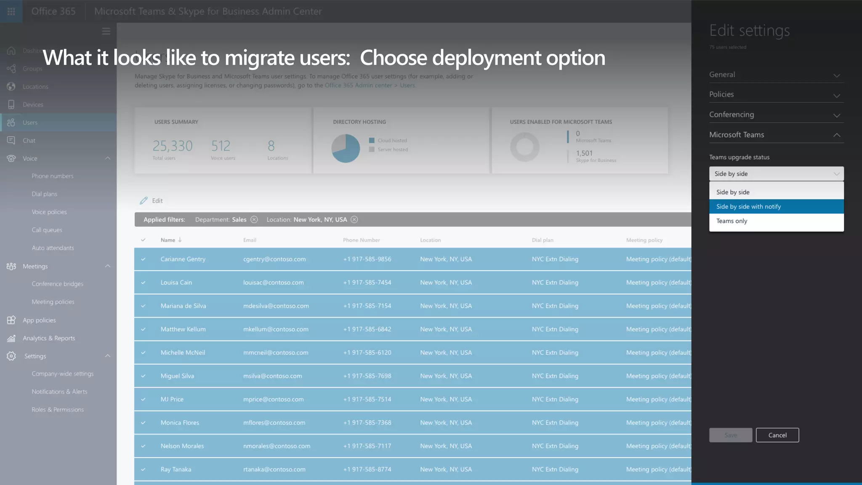This screenshot has height=485, width=862.
Task: Open the Office 365 app launcher grid
Action: (11, 11)
